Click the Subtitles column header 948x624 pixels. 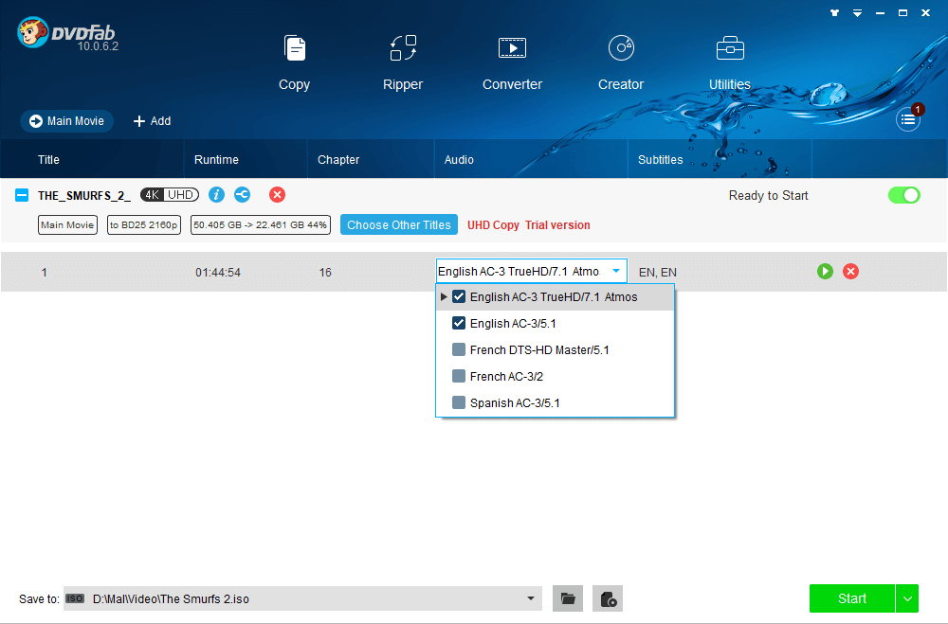click(x=660, y=159)
